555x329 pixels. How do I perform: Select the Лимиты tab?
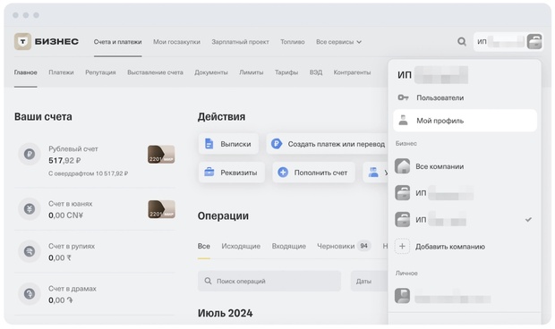(x=252, y=72)
